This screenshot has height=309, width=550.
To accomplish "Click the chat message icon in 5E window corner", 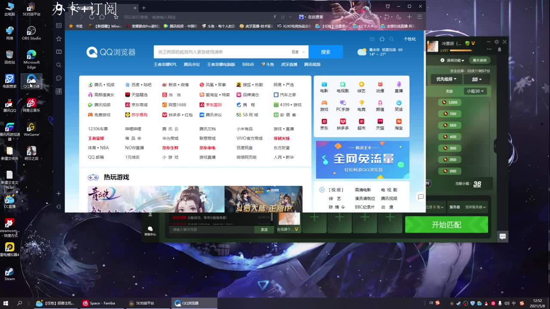I will point(502,236).
